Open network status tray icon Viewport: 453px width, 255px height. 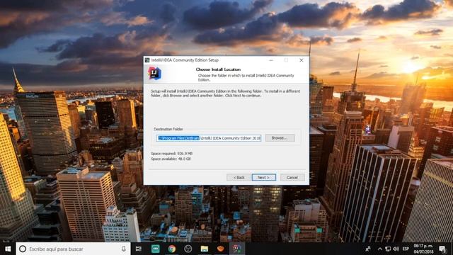tap(388, 249)
